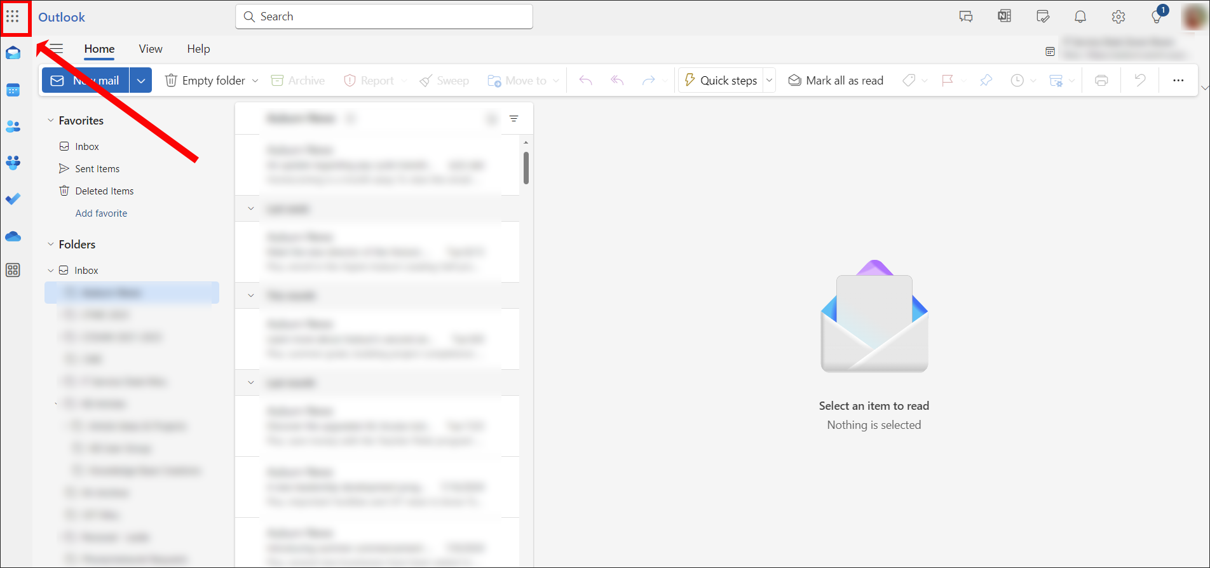Click the Rules mailbox settings icon in ribbon
The image size is (1210, 568).
click(1056, 81)
